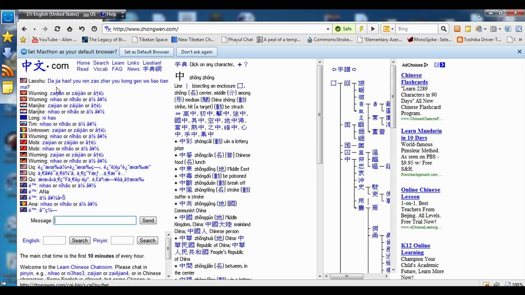525x295 pixels.
Task: Open the Commons:Stroke bookmark
Action: click(x=330, y=40)
